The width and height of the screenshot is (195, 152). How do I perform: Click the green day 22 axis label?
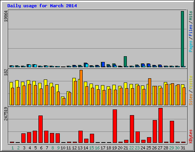point(131,148)
